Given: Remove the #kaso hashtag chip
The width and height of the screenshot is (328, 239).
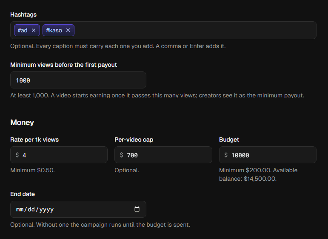Looking at the screenshot, I should 68,30.
